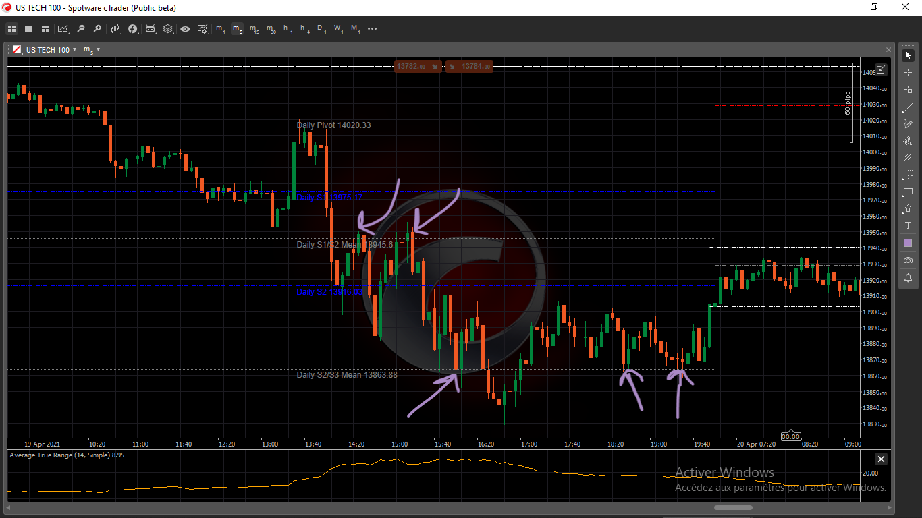
Task: Select the single chart layout
Action: tap(29, 29)
